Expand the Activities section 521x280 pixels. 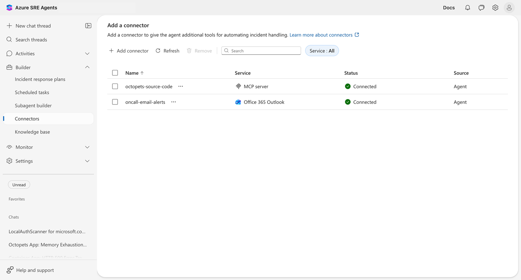tap(87, 53)
